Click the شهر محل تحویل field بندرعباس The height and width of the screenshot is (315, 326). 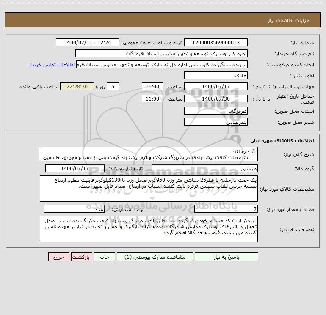[x=216, y=122]
